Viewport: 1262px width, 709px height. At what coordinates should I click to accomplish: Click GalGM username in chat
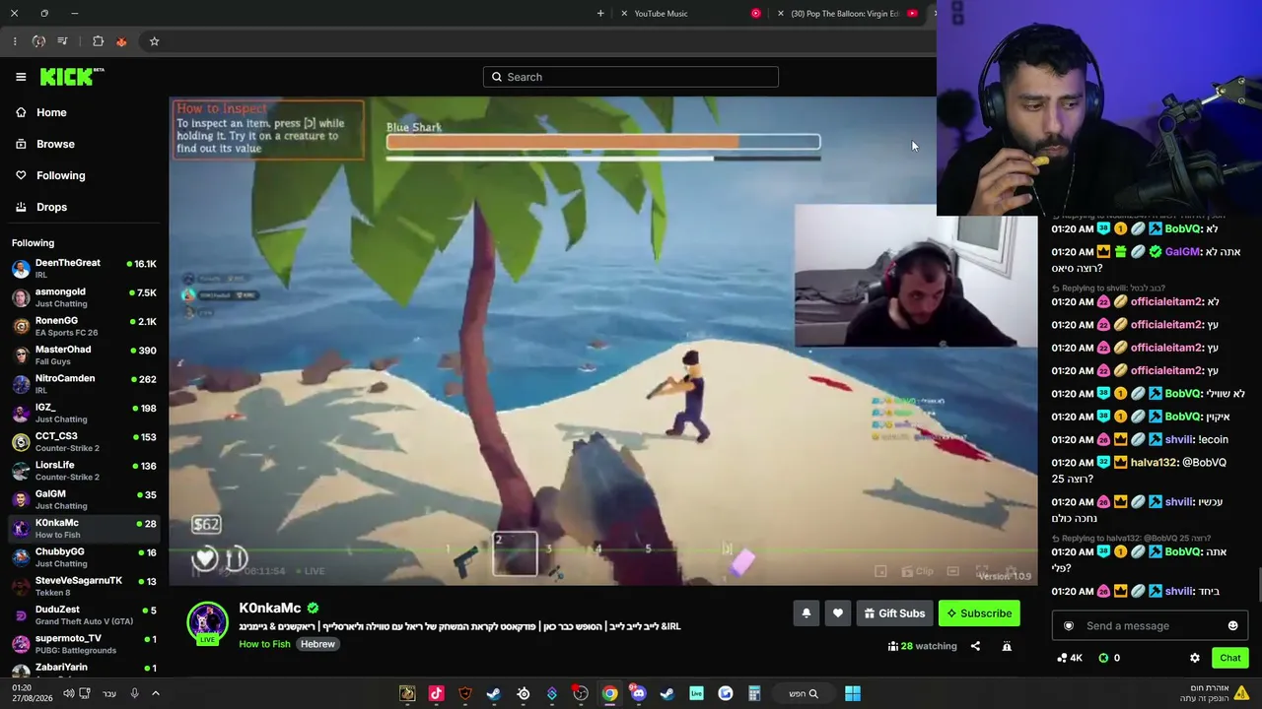click(1182, 252)
